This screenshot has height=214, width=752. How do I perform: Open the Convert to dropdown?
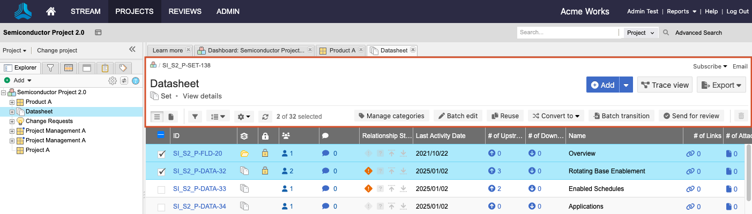click(556, 116)
